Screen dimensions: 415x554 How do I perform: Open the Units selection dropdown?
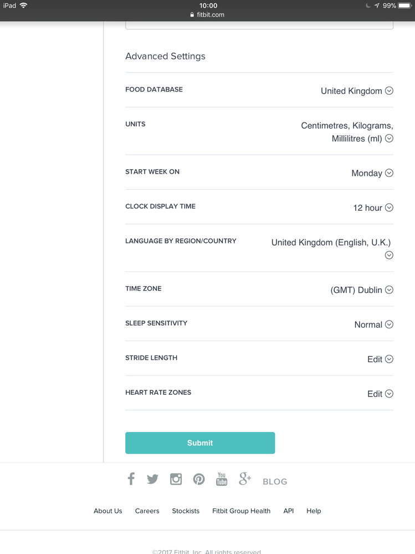[389, 139]
